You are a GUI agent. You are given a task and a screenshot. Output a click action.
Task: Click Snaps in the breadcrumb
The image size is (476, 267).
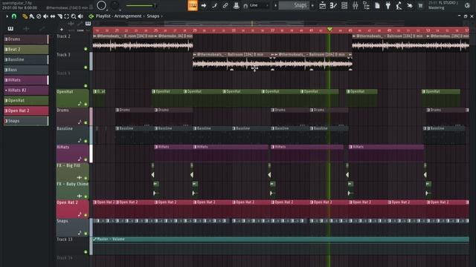(153, 16)
